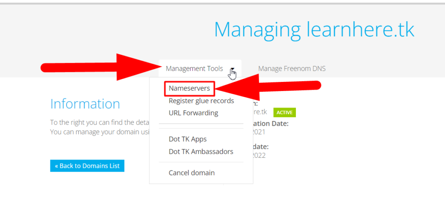Choose Cancel domain from menu
Image resolution: width=445 pixels, height=209 pixels.
(x=192, y=173)
